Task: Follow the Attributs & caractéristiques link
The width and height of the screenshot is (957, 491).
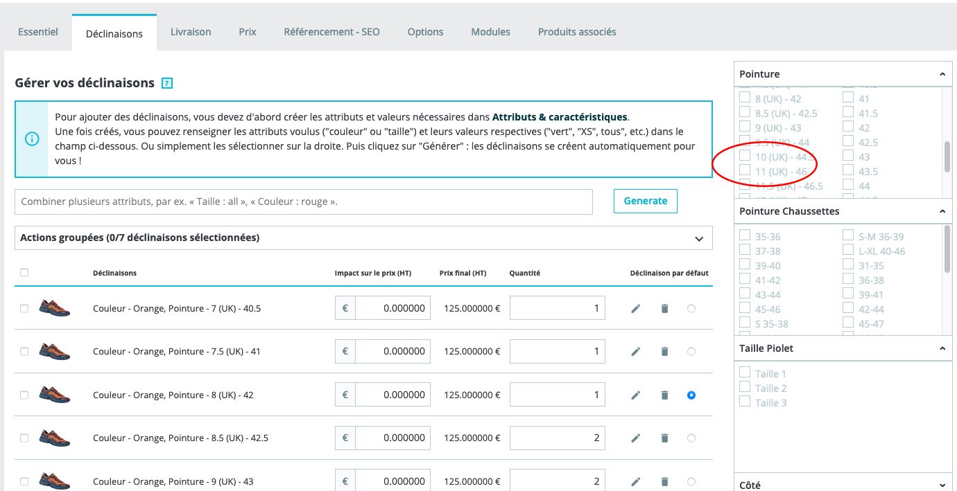Action: [x=560, y=117]
